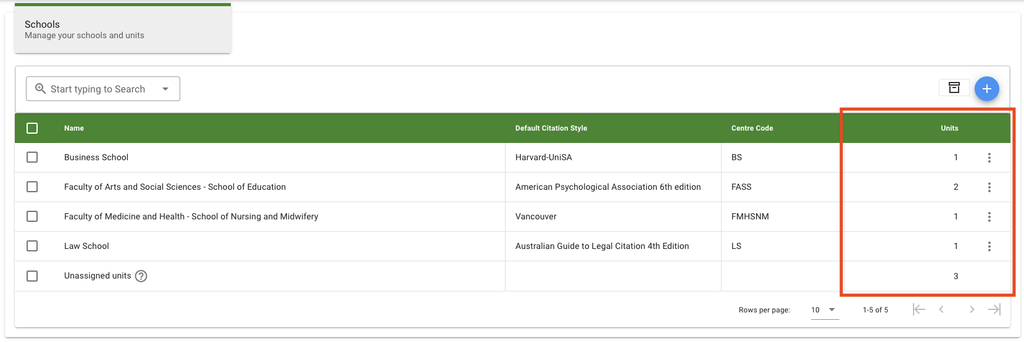The height and width of the screenshot is (342, 1024).
Task: Check the Business School row checkbox
Action: 32,158
